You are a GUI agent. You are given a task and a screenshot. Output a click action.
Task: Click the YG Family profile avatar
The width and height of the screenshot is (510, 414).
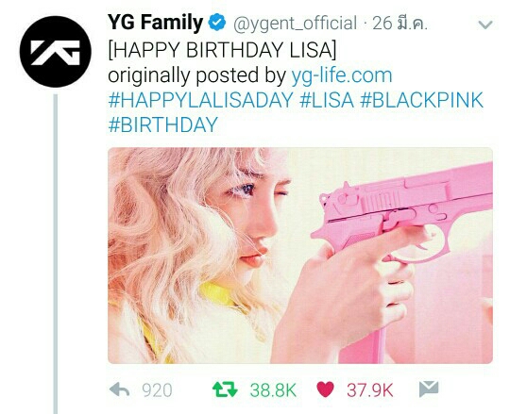56,52
